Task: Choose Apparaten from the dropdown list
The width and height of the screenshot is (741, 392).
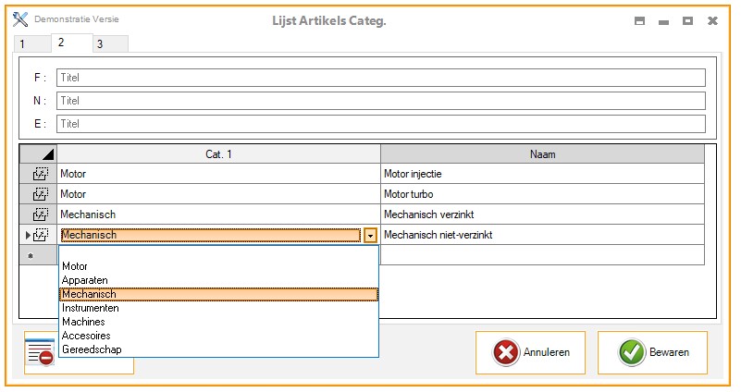Action: 86,280
